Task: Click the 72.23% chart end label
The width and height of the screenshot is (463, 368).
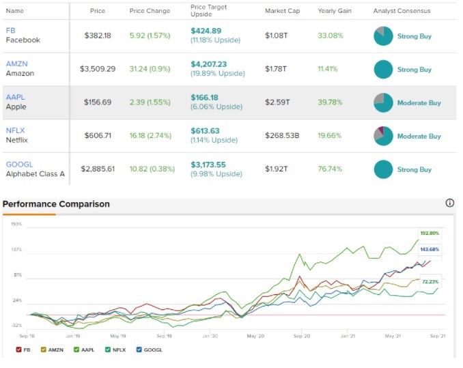Action: point(430,282)
